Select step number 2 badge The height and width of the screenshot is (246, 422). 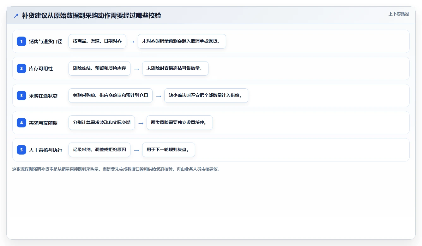point(21,68)
